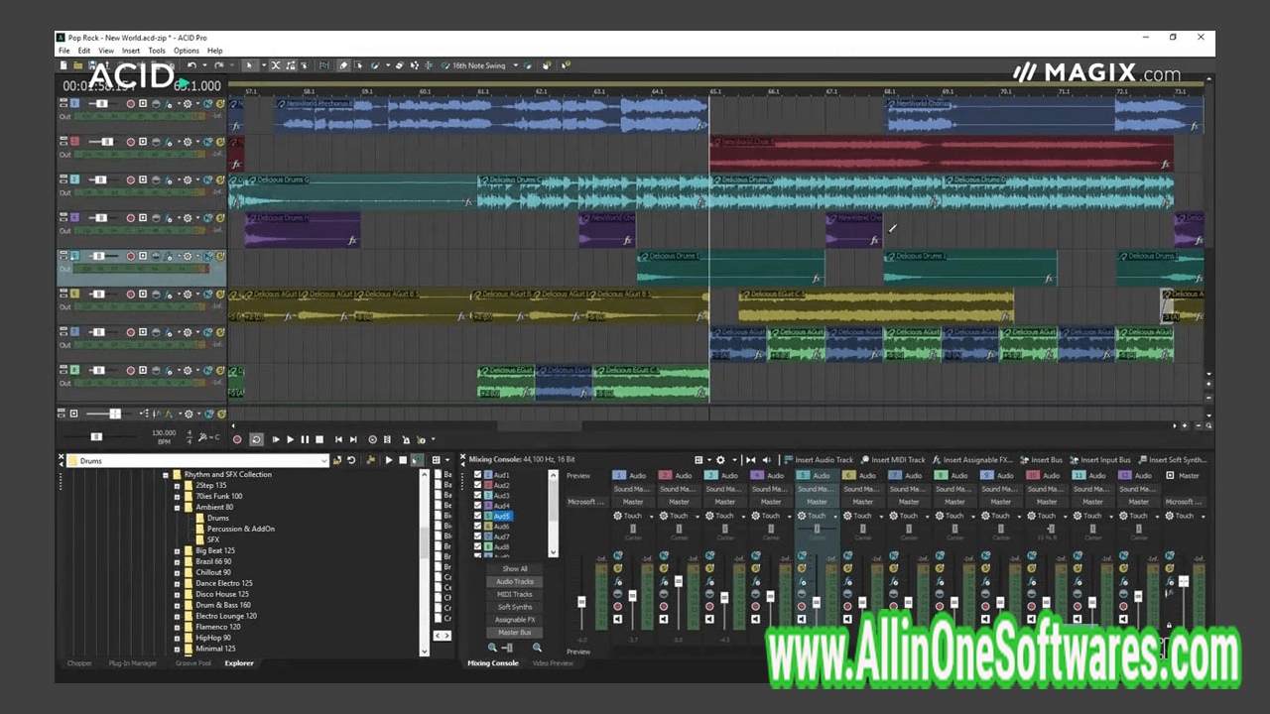Open Explorer views dropdown arrow
This screenshot has height=714, width=1270.
[x=446, y=460]
